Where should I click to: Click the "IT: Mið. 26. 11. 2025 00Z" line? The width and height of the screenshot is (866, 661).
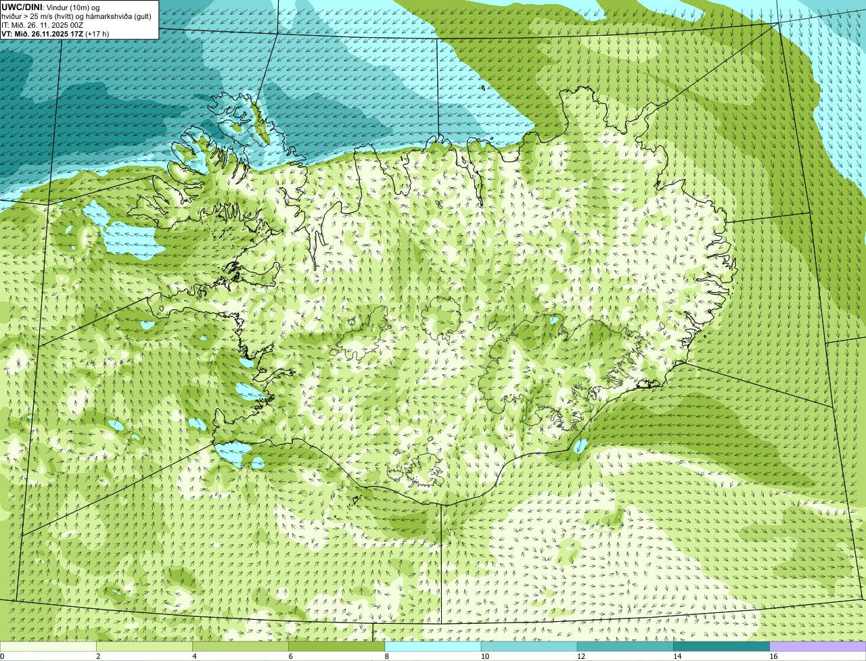[43, 25]
